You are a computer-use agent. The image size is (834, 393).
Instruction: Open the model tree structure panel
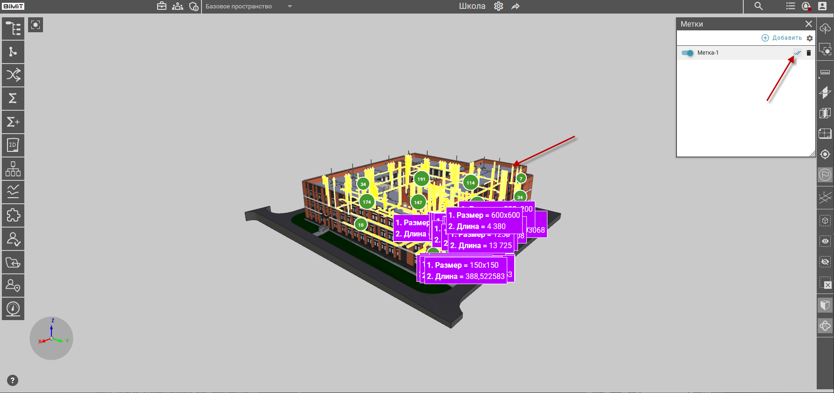pos(13,29)
